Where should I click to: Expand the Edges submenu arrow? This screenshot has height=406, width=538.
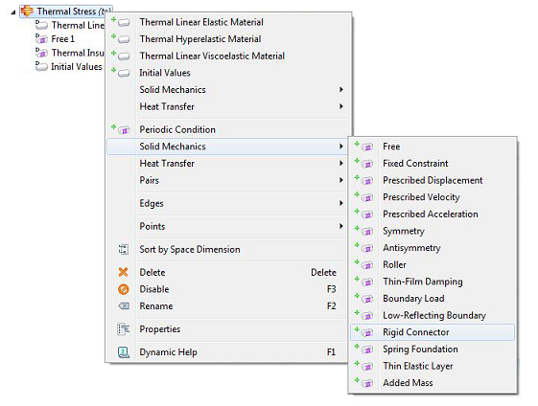tap(341, 203)
